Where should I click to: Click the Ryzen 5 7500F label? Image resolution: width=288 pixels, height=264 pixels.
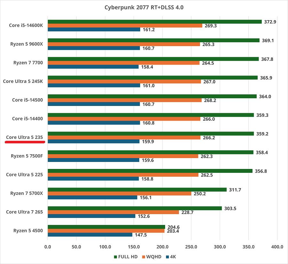[x=27, y=156]
